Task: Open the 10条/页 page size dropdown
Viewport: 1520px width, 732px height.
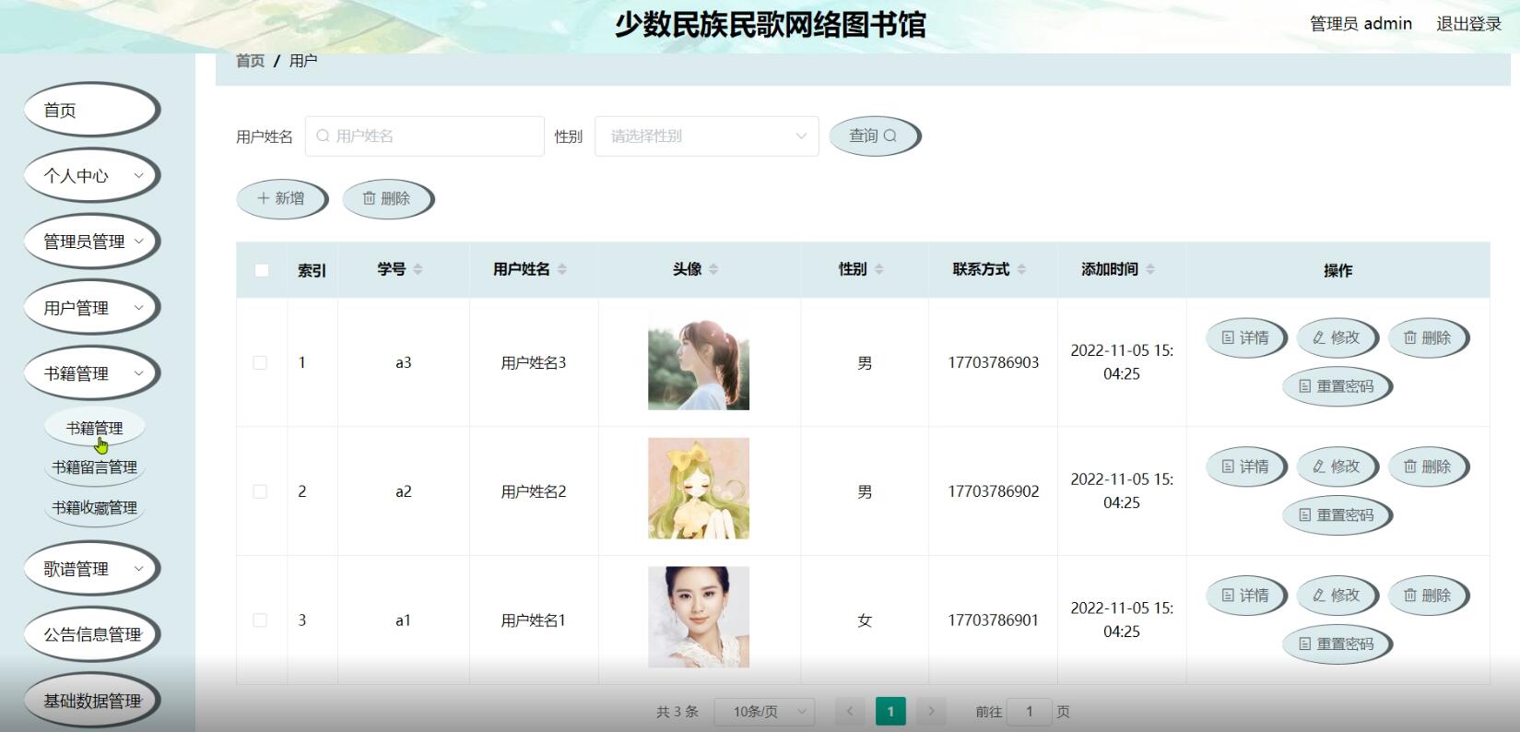Action: coord(764,712)
